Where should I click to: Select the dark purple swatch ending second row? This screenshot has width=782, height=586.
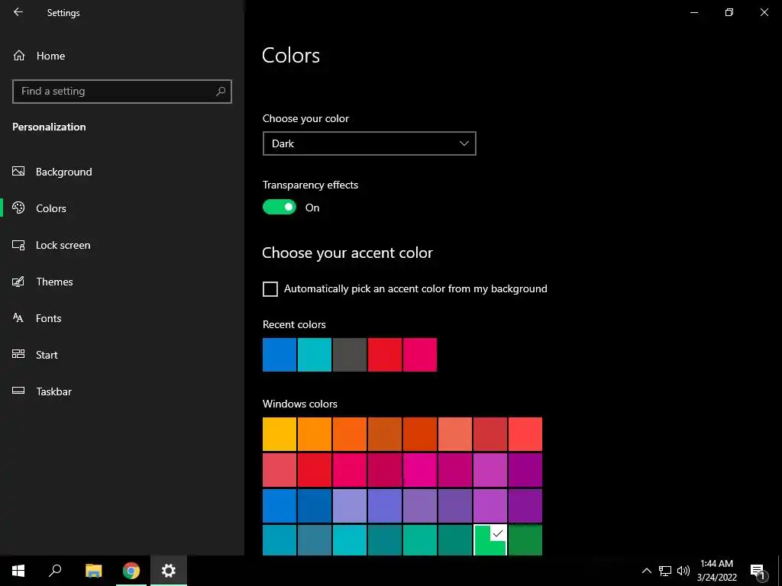pos(525,470)
